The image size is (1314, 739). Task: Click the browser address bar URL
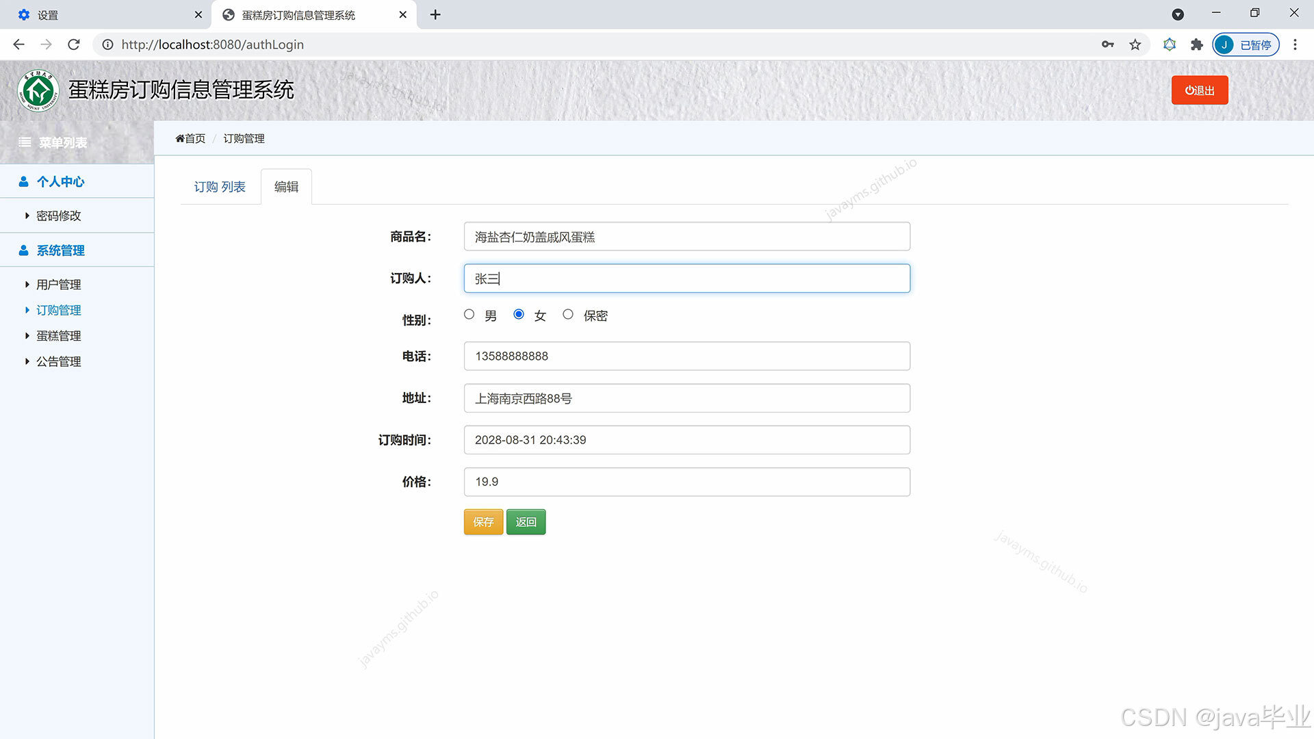213,44
